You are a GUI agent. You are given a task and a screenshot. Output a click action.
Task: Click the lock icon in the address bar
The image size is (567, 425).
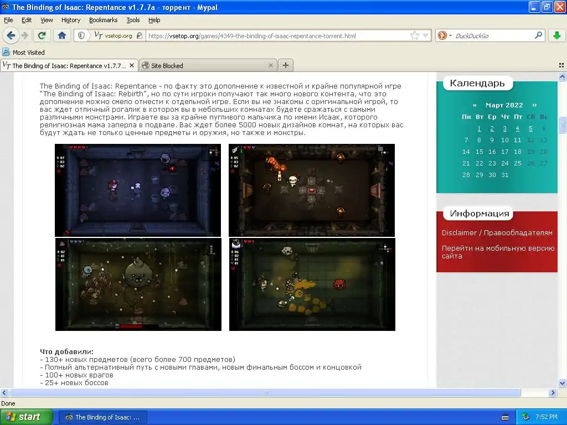pos(139,35)
